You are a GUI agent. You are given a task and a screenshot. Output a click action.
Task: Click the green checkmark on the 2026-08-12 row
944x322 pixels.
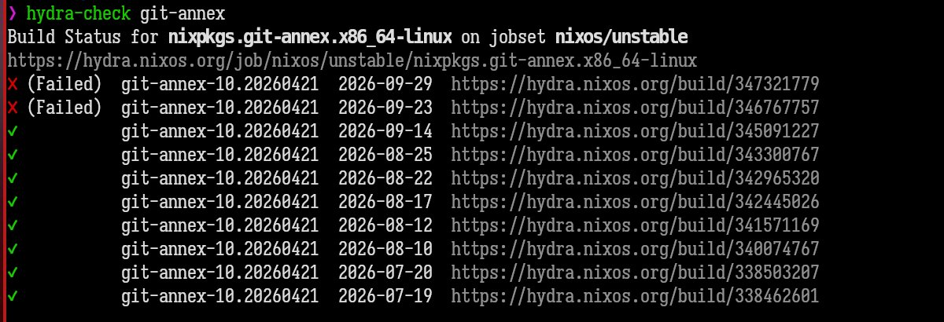(x=13, y=225)
